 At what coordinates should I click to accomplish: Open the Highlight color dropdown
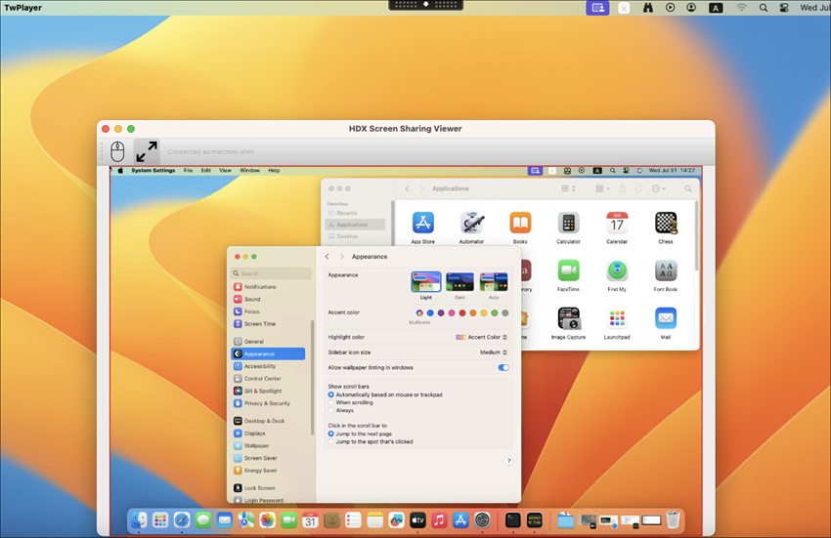click(483, 337)
